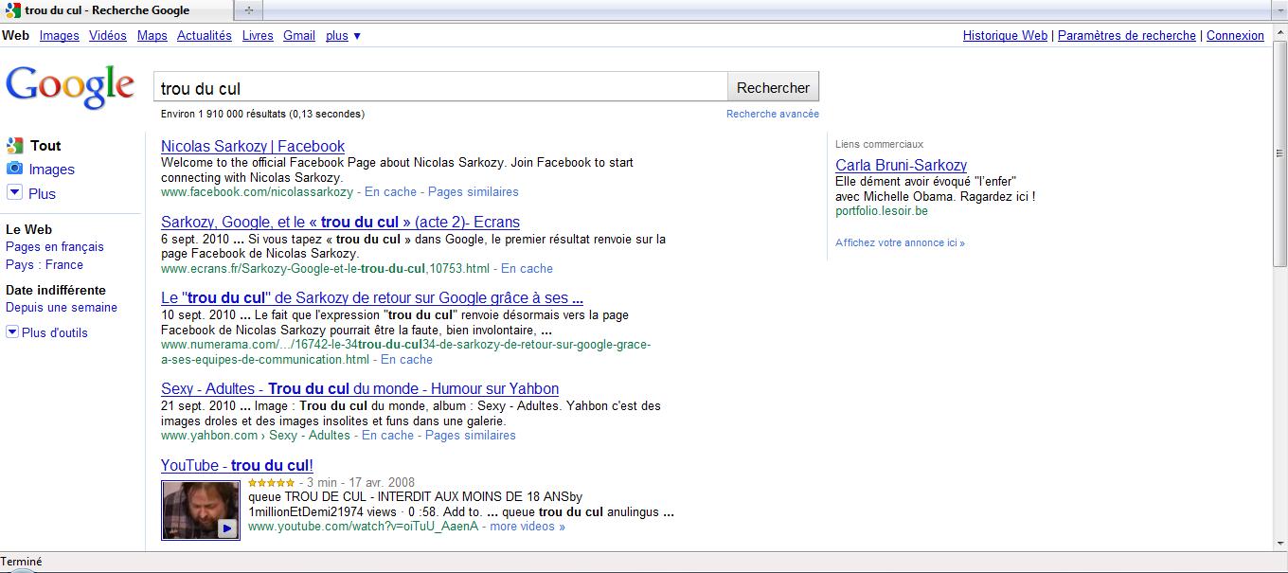Click the Google logo
The height and width of the screenshot is (573, 1288).
(70, 87)
